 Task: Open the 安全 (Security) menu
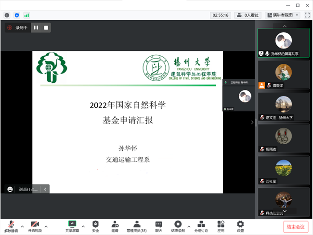95,226
